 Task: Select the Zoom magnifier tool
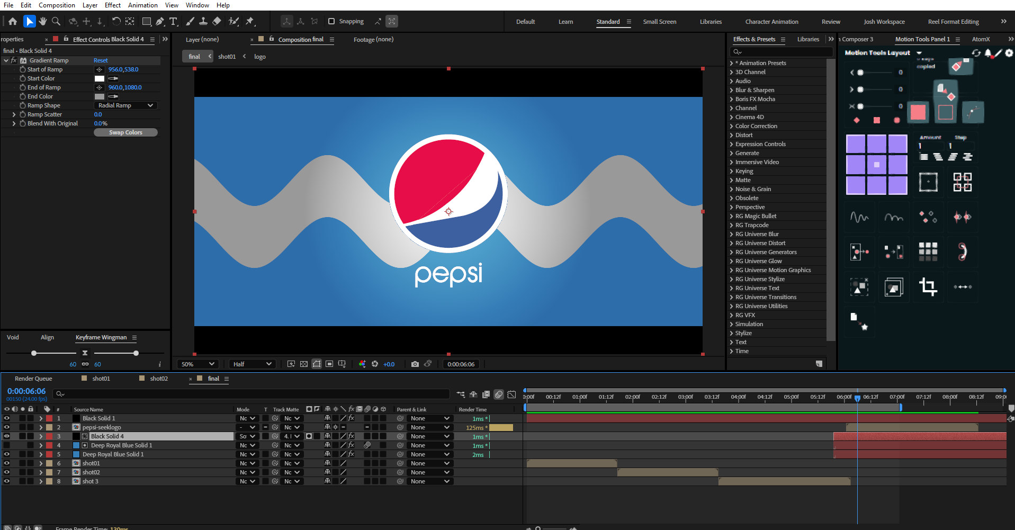tap(56, 22)
